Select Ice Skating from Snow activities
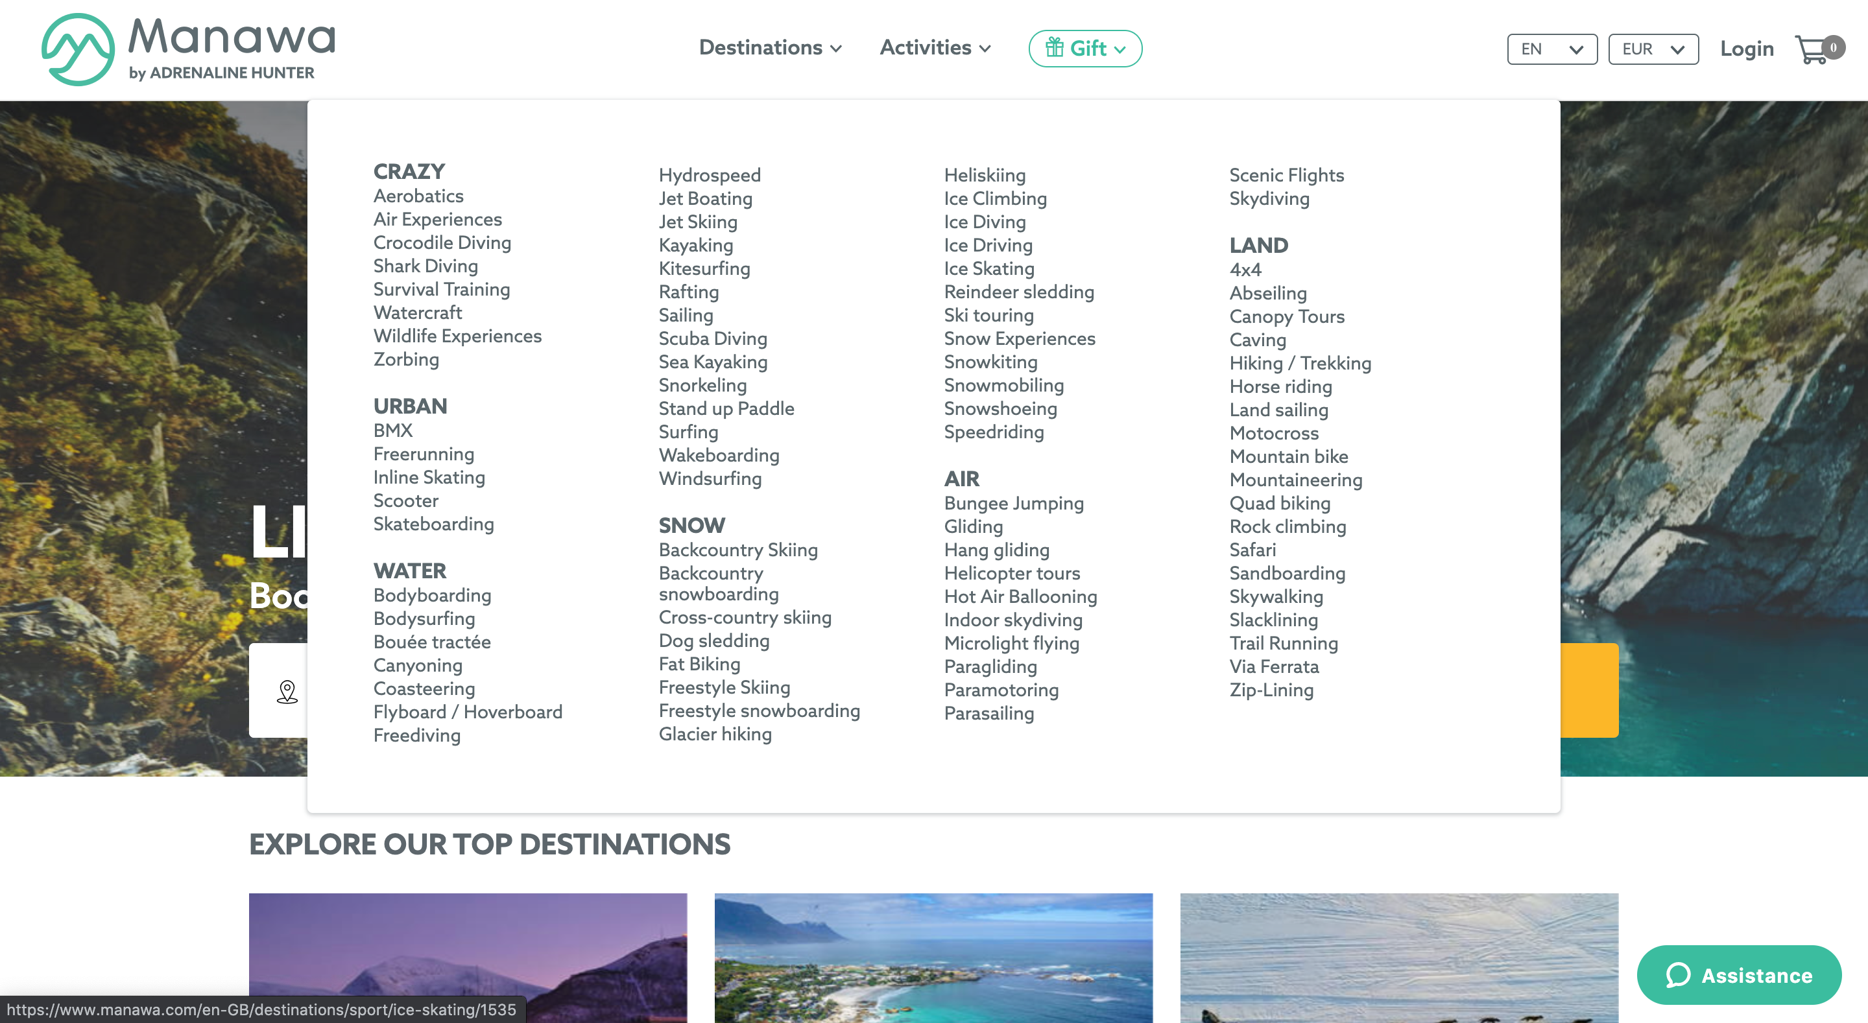The image size is (1868, 1023). 989,268
